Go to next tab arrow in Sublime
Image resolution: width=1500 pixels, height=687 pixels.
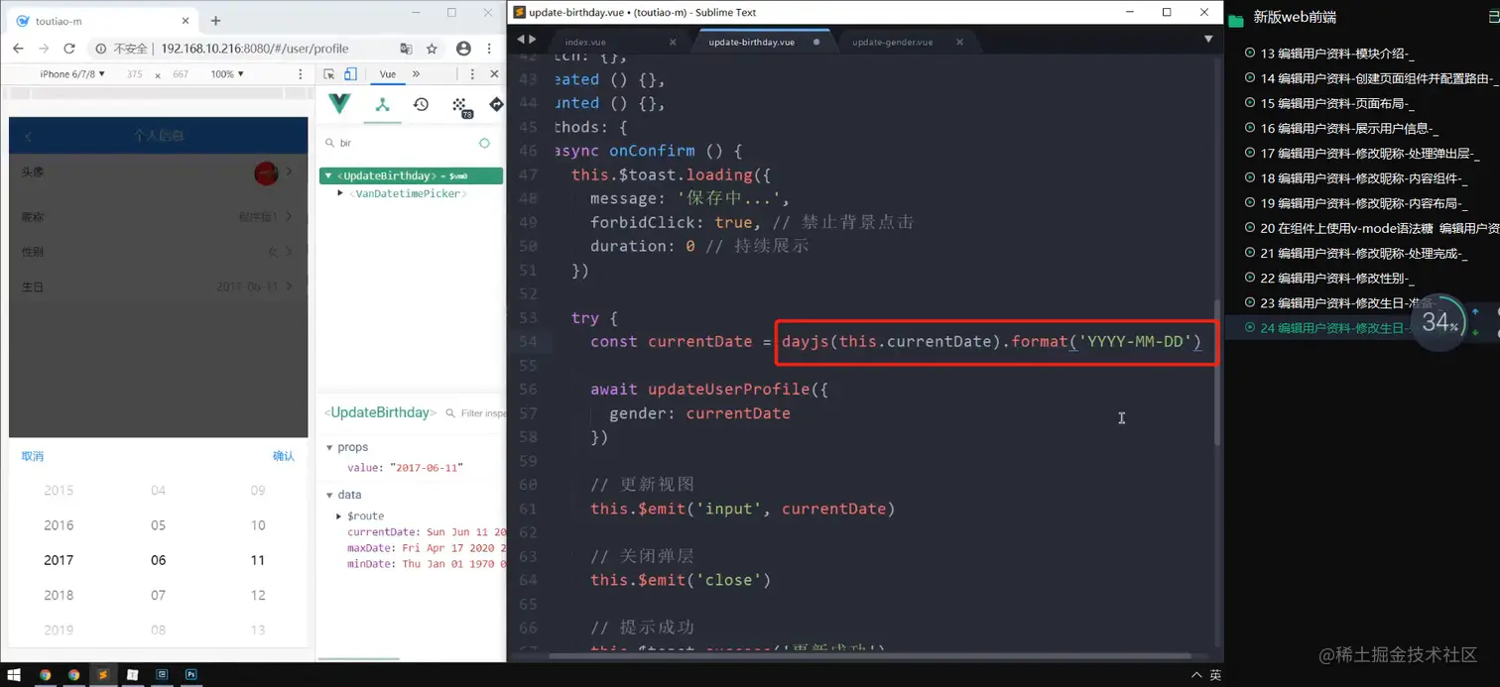point(533,39)
